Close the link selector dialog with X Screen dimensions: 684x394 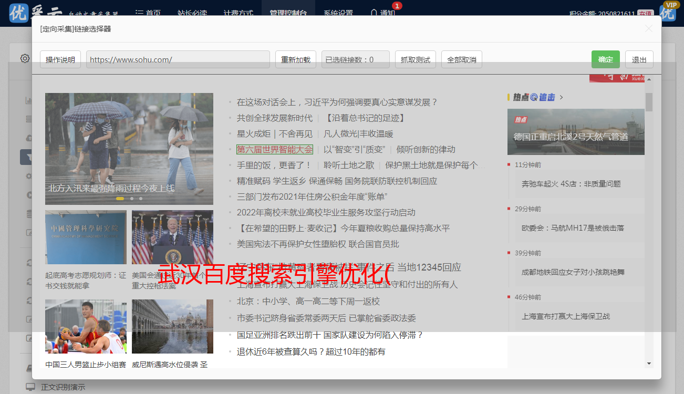point(648,29)
